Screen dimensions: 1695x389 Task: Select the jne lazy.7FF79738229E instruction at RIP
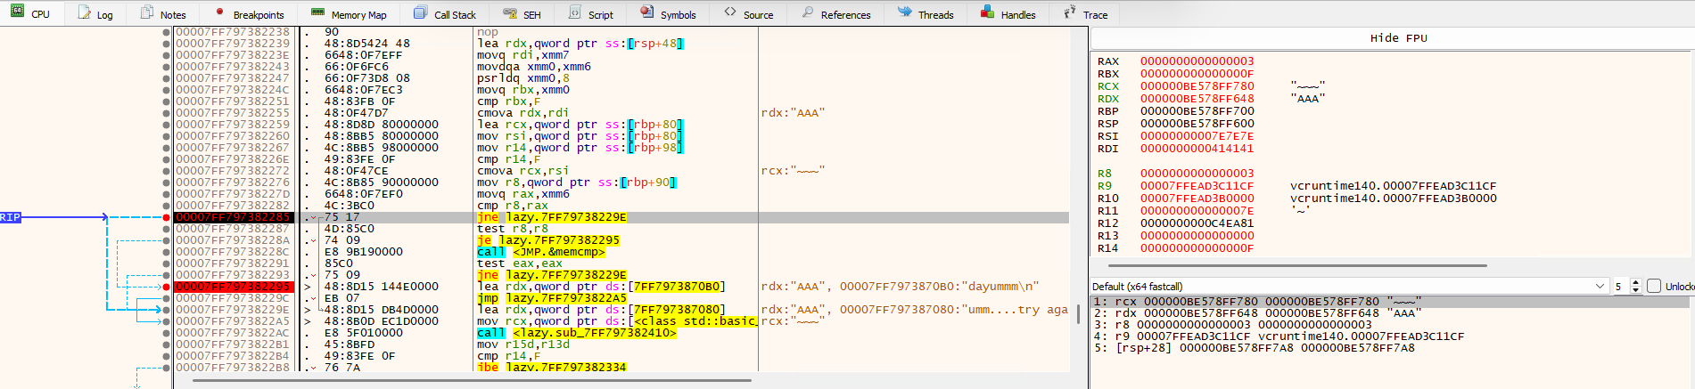coord(552,217)
